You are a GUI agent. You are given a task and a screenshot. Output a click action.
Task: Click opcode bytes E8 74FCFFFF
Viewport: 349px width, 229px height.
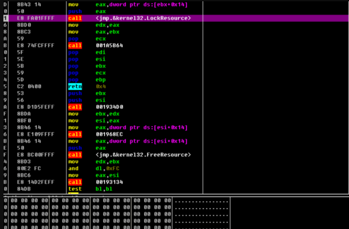(36, 46)
